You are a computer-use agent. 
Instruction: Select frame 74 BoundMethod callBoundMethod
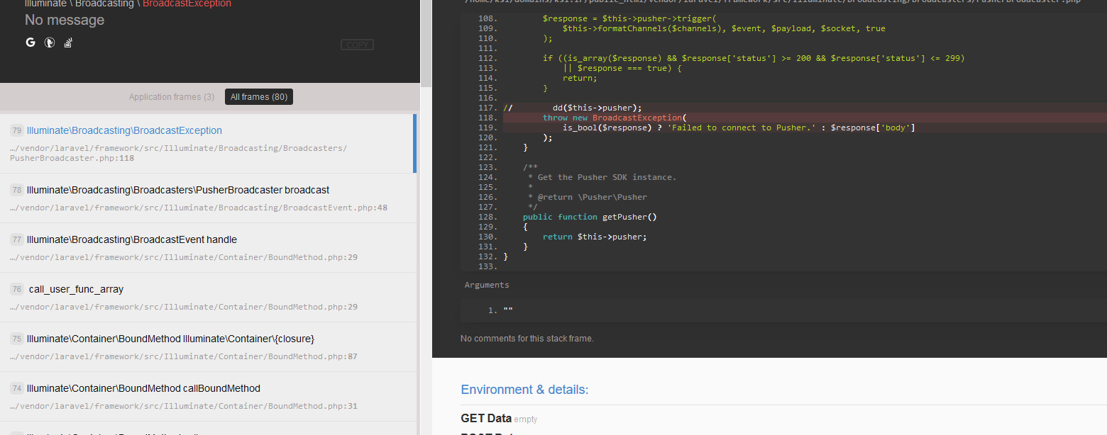pyautogui.click(x=208, y=397)
